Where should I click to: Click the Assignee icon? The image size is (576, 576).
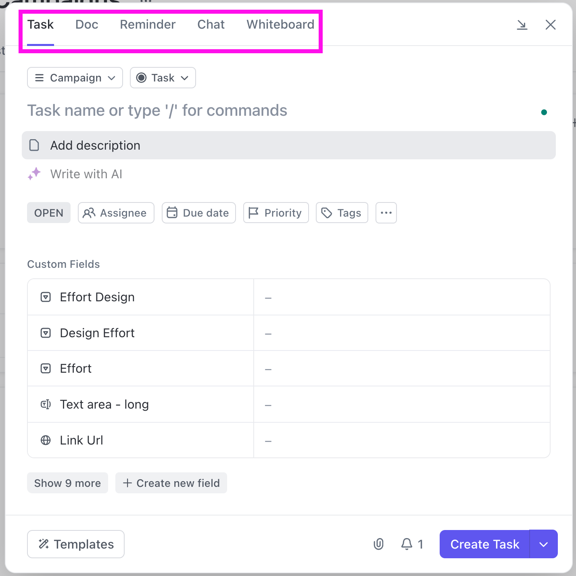pyautogui.click(x=90, y=213)
